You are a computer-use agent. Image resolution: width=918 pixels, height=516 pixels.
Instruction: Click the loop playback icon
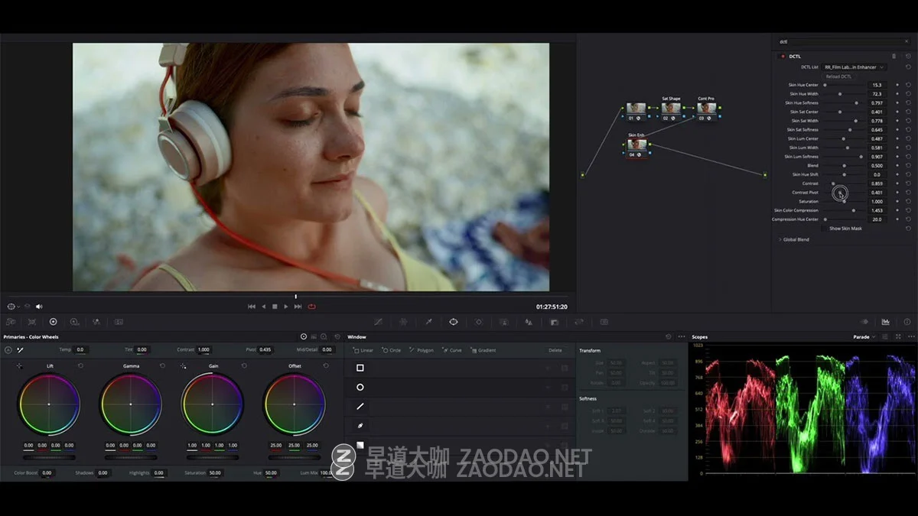[x=311, y=307]
